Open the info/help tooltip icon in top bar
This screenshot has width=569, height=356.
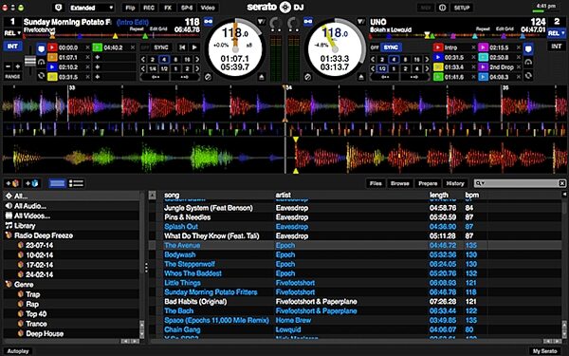[x=442, y=8]
